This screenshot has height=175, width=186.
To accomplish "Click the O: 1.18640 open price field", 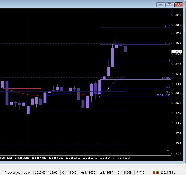I will [69, 173].
